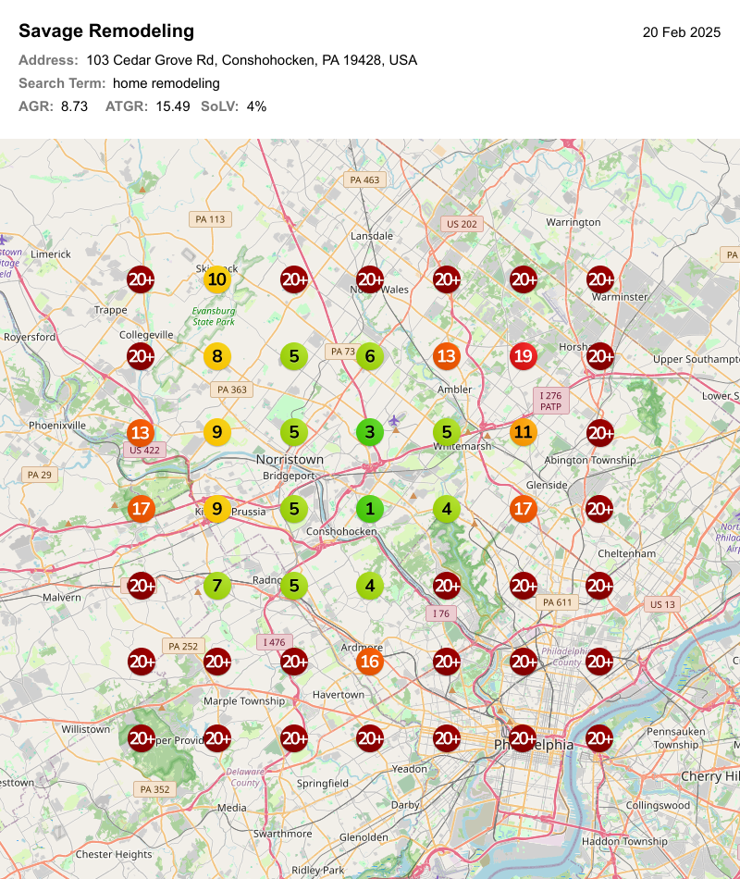Click the green rank 1 marker at Conshohocken
Image resolution: width=740 pixels, height=879 pixels.
(x=370, y=509)
